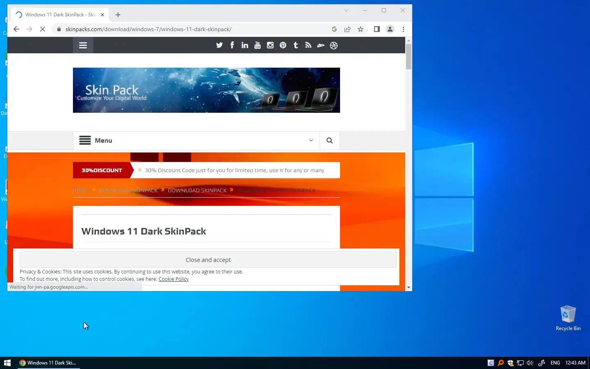This screenshot has width=590, height=369.
Task: Click the page vertical scrollbar thumb
Action: [x=408, y=56]
